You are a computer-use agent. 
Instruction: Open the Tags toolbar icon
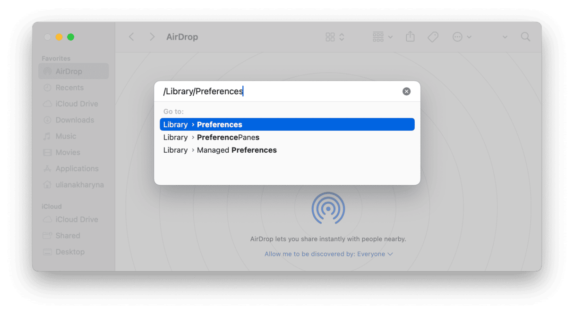(x=433, y=37)
